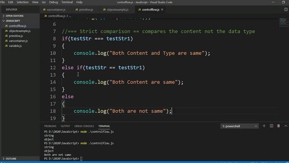Click the Explorer sidebar header
The width and height of the screenshot is (289, 163).
pyautogui.click(x=11, y=10)
